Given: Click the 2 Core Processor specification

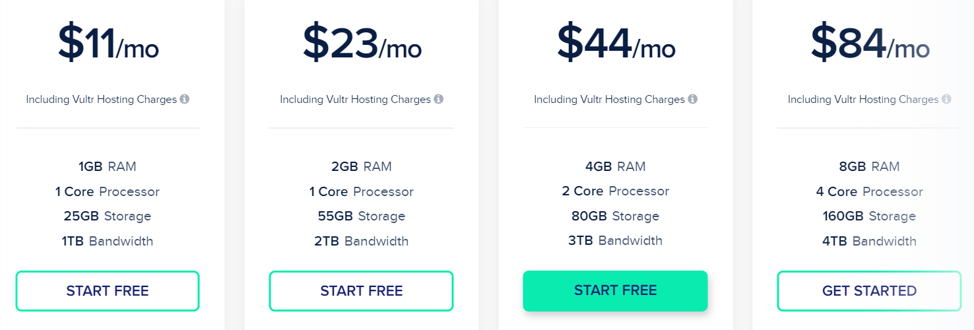Looking at the screenshot, I should pyautogui.click(x=616, y=191).
